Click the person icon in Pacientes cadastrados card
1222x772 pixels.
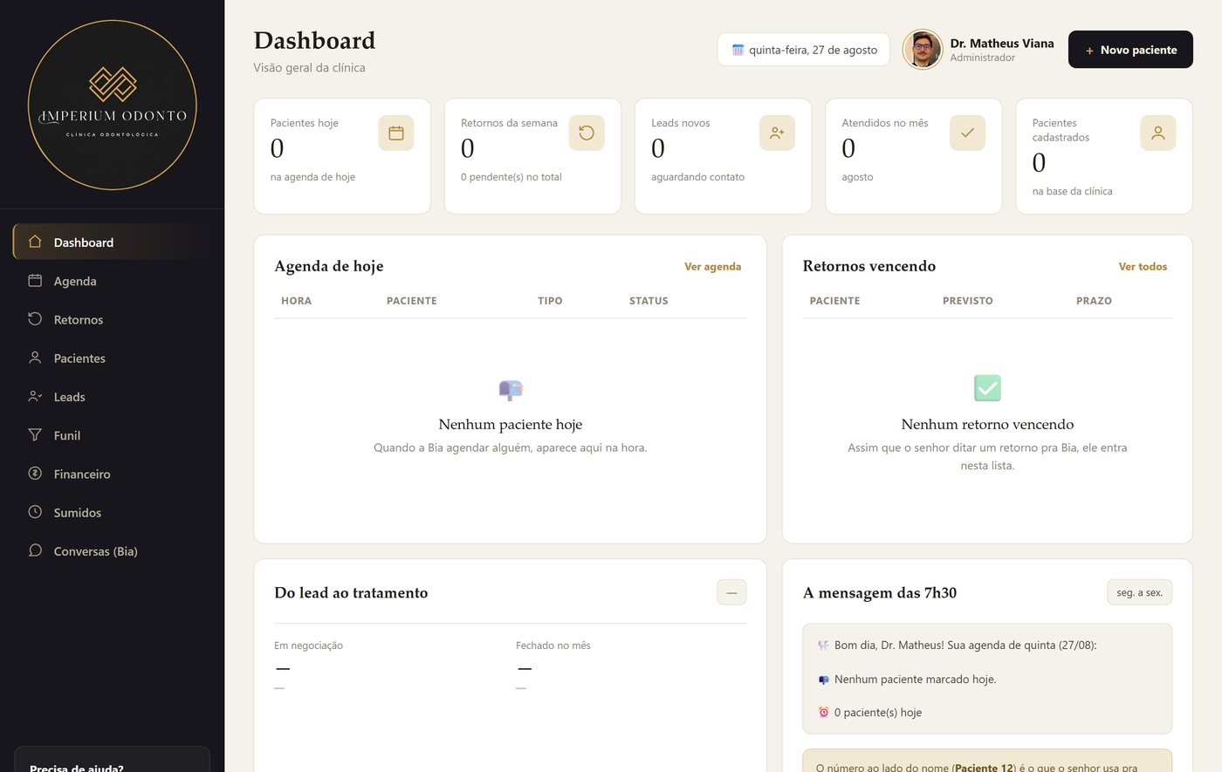(x=1158, y=133)
